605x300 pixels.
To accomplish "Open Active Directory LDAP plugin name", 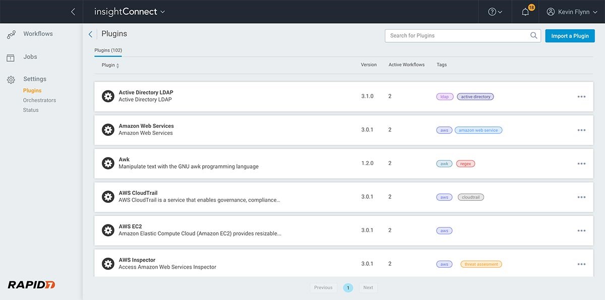I will [x=146, y=93].
